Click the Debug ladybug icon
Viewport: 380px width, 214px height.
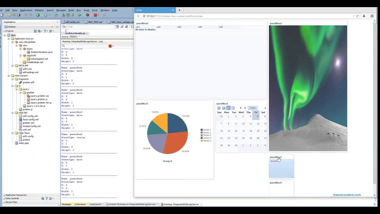pyautogui.click(x=88, y=15)
